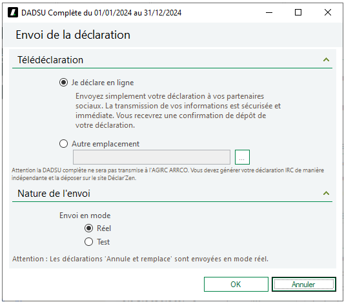The height and width of the screenshot is (302, 344).
Task: Click the Annuler button
Action: click(304, 284)
